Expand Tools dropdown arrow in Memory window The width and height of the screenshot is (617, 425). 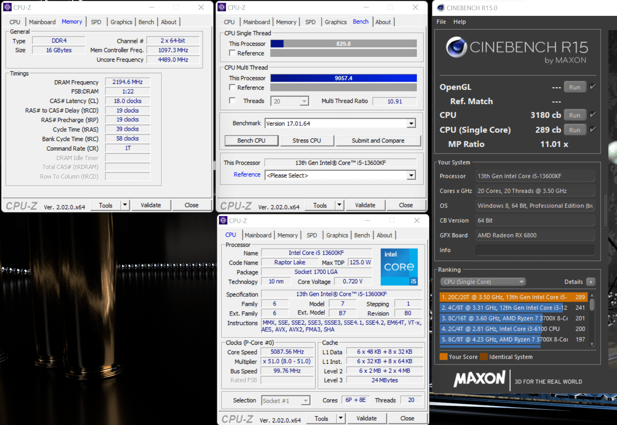coord(125,205)
